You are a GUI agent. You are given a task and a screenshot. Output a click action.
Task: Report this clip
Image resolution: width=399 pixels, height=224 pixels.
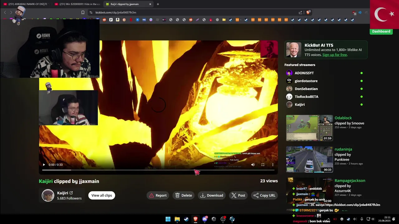click(x=158, y=195)
